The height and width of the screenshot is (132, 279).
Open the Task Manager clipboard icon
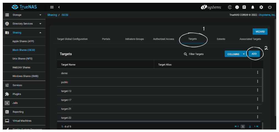coord(244,7)
